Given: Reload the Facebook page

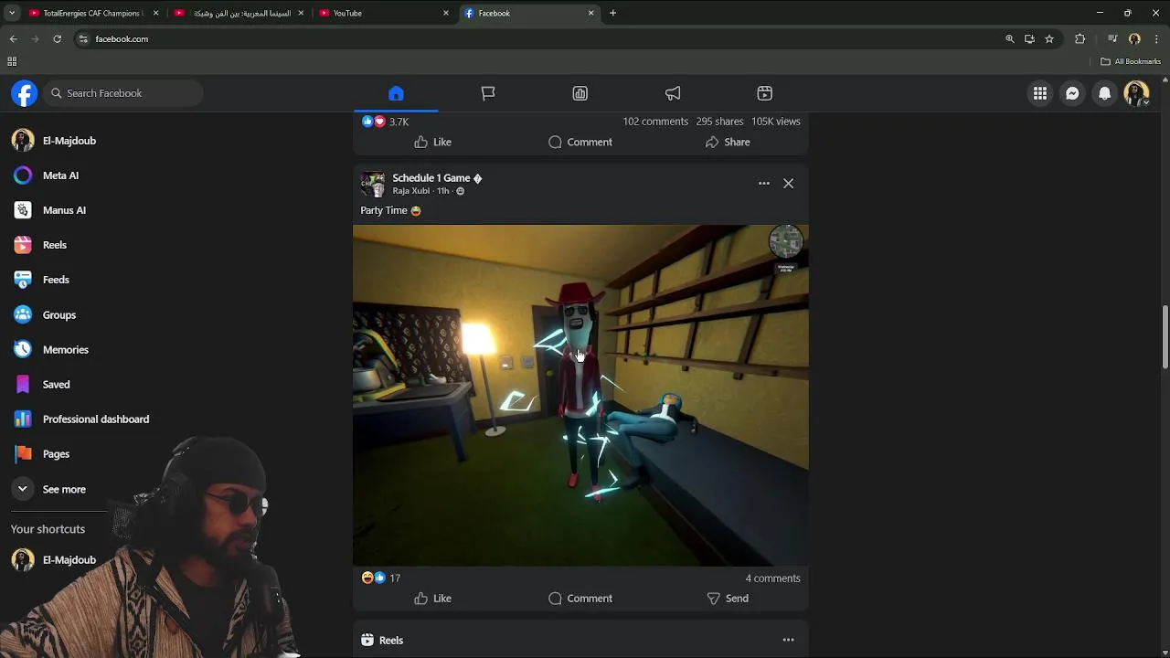Looking at the screenshot, I should (57, 38).
